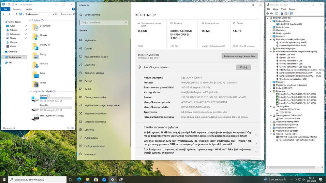Viewport: 326px width, 183px height.
Task: Open the Widok tab in Explorer
Action: coord(29,9)
